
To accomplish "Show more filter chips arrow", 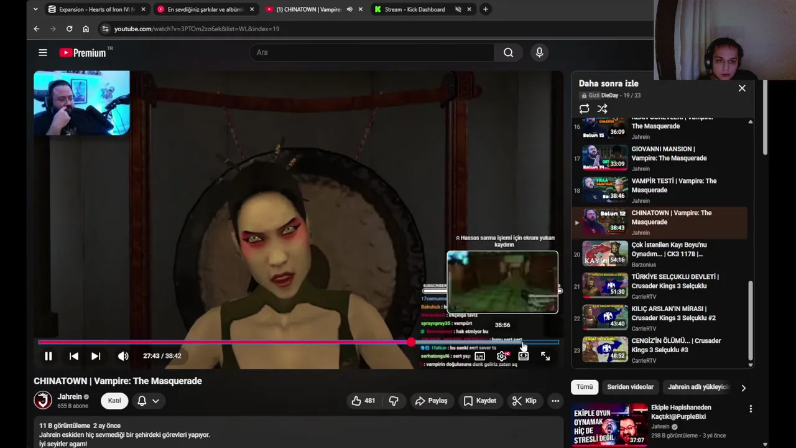I will pyautogui.click(x=743, y=388).
